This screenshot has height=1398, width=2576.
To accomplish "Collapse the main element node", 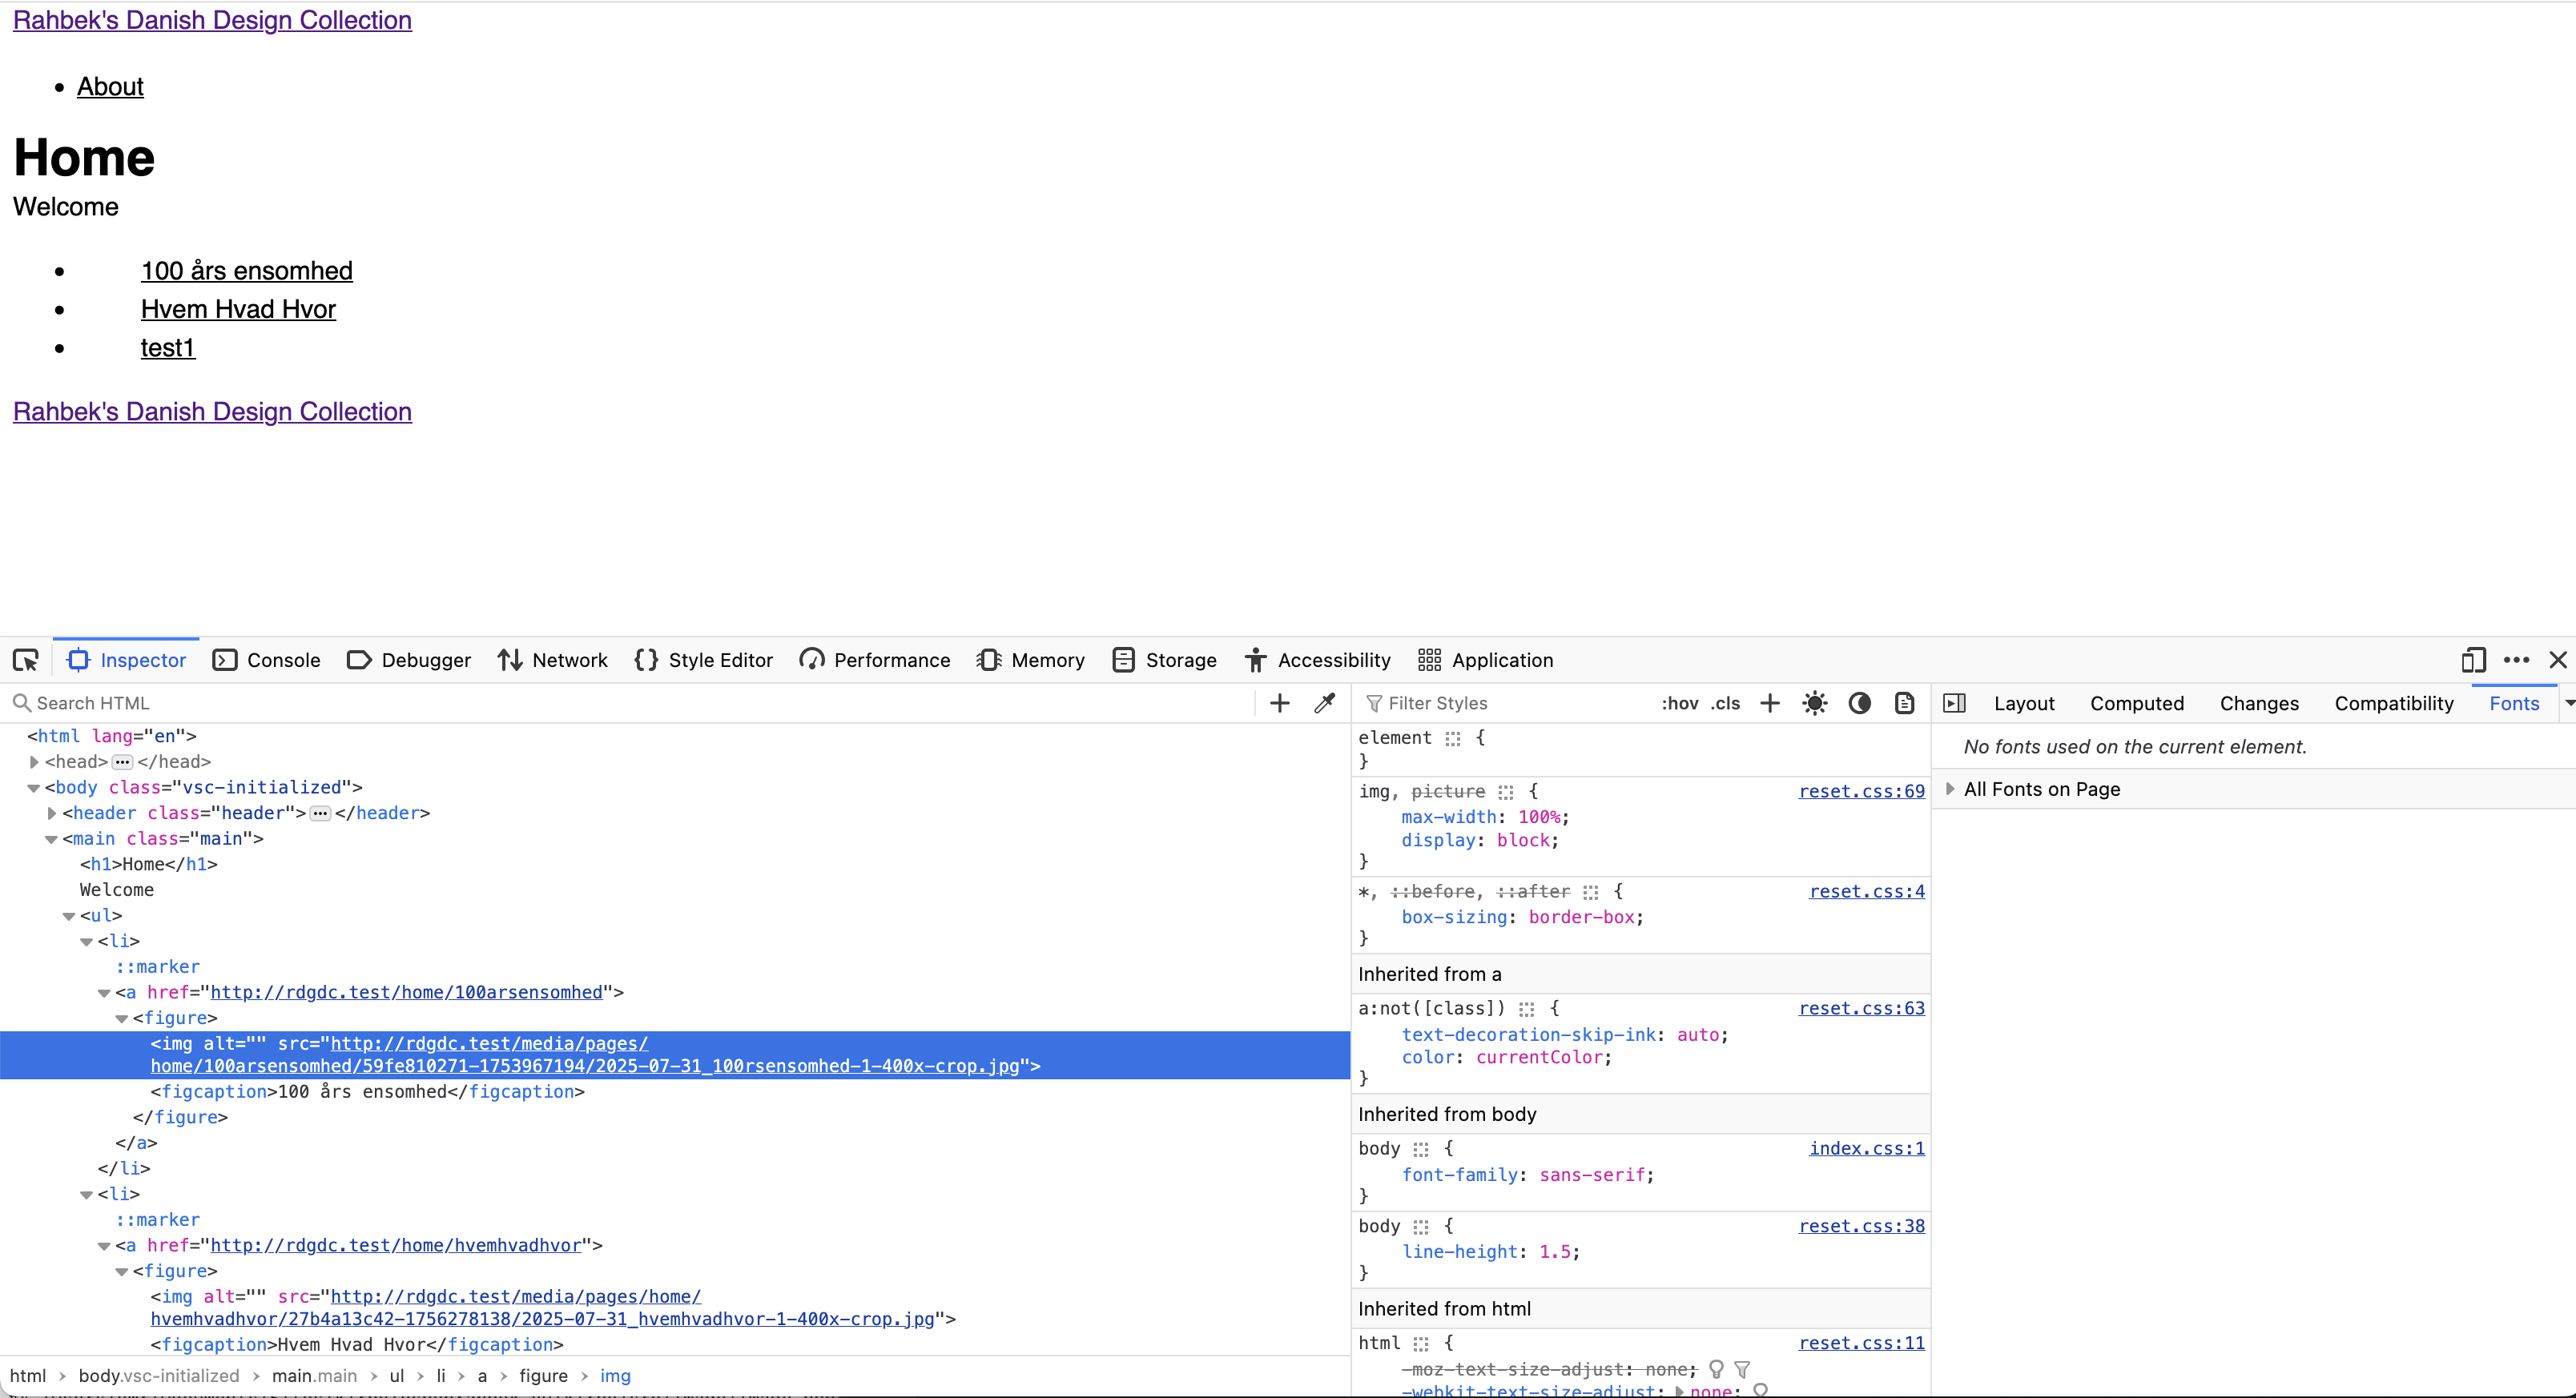I will tap(51, 839).
